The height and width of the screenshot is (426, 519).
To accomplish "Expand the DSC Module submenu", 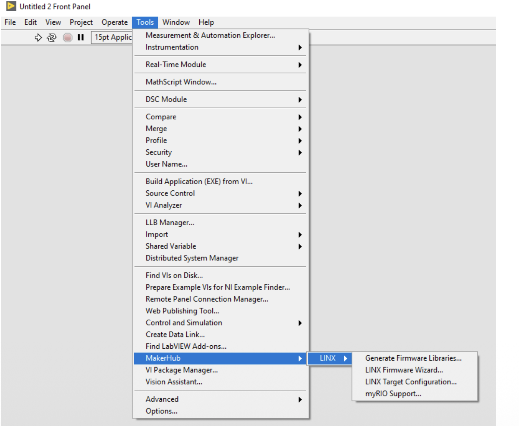I will coord(221,99).
